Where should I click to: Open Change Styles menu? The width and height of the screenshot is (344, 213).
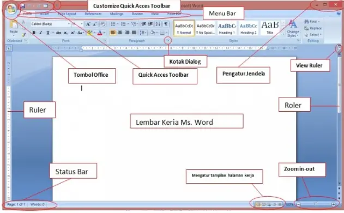tap(293, 28)
